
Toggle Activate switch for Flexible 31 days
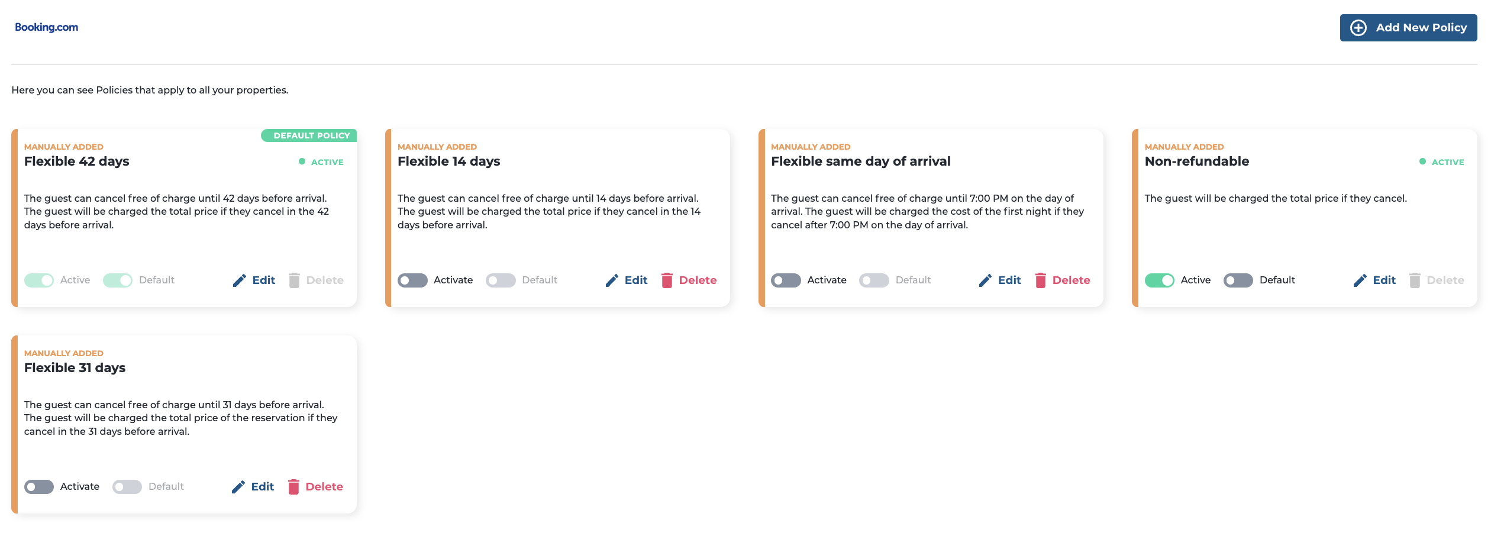[39, 487]
